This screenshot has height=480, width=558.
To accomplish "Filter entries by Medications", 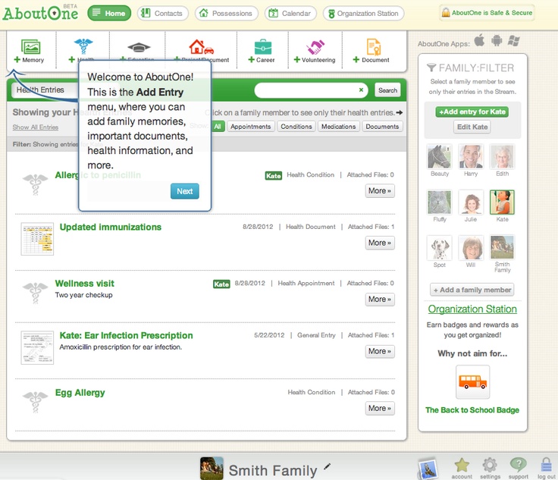I will [338, 127].
